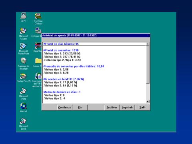Click the Fin button
The height and width of the screenshot is (144, 192).
[x=80, y=108]
